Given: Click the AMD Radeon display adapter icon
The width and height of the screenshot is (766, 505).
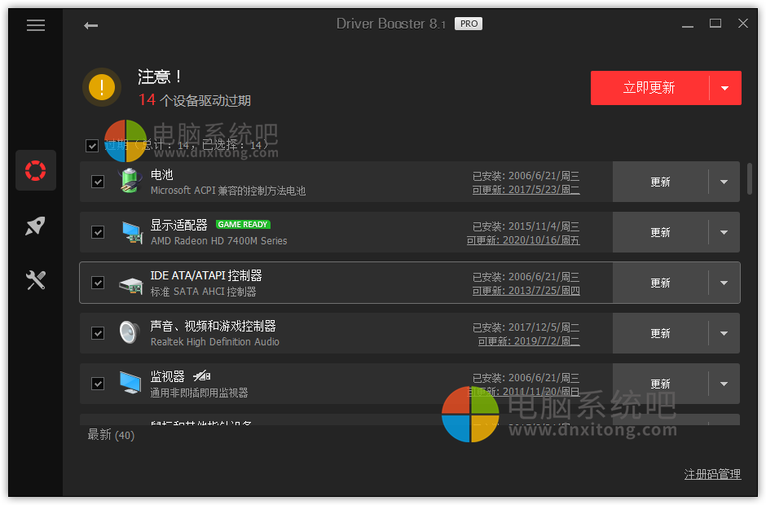Looking at the screenshot, I should pos(131,232).
